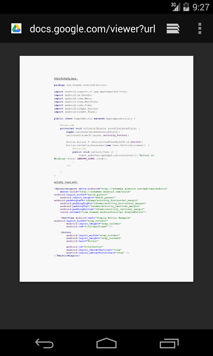Click the "tools:context=" line
Screen dimensions: 213x356
pyautogui.click(x=103, y=212)
